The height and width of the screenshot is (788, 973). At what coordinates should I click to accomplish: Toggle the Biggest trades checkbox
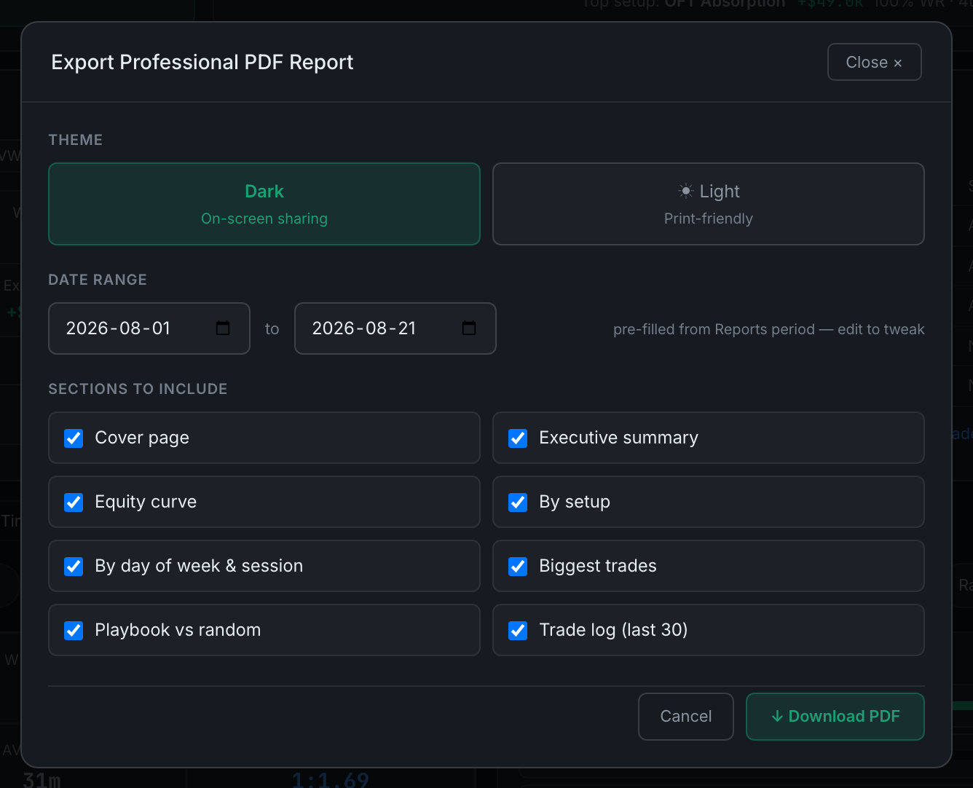pyautogui.click(x=518, y=566)
